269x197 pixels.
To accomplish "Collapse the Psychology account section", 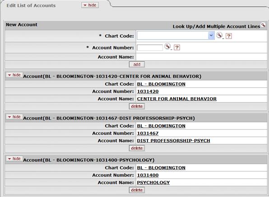I will point(14,159).
